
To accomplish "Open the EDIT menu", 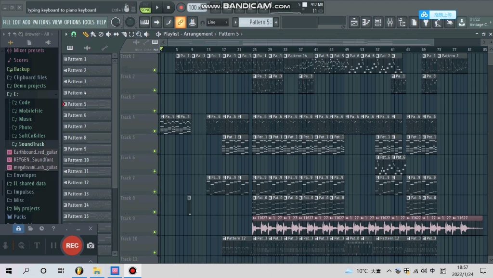I will 17,22.
